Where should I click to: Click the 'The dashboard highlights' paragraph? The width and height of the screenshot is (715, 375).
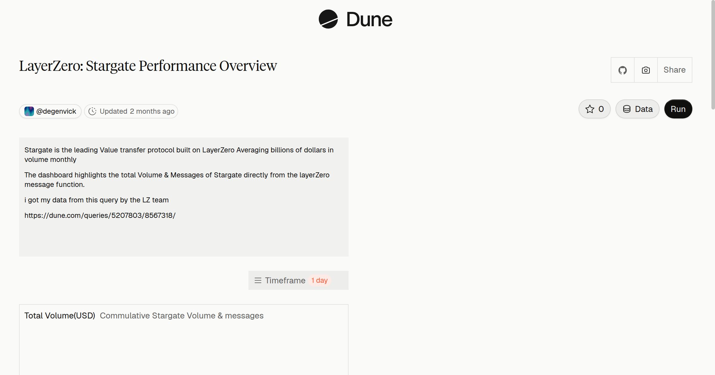(x=177, y=180)
